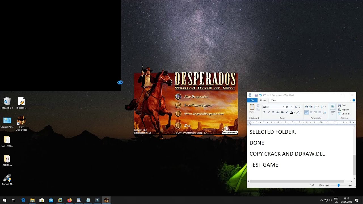Switch to the Home ribbon tab
Viewport: 363px width, 204px height.
pyautogui.click(x=263, y=100)
